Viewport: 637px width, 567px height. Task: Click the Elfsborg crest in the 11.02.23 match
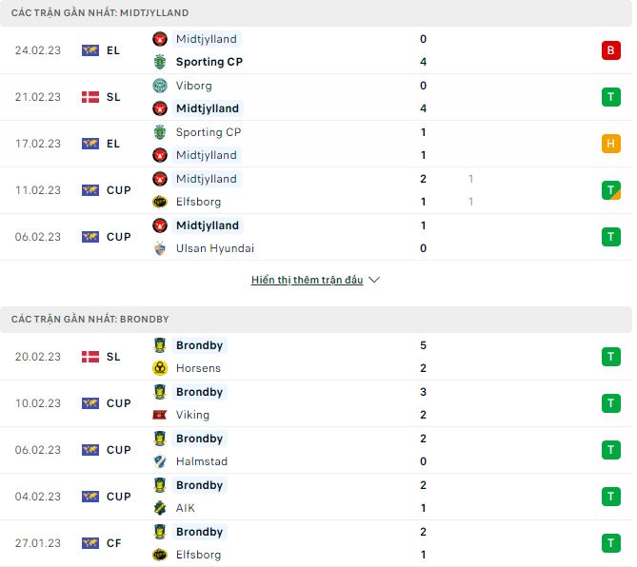pos(160,202)
